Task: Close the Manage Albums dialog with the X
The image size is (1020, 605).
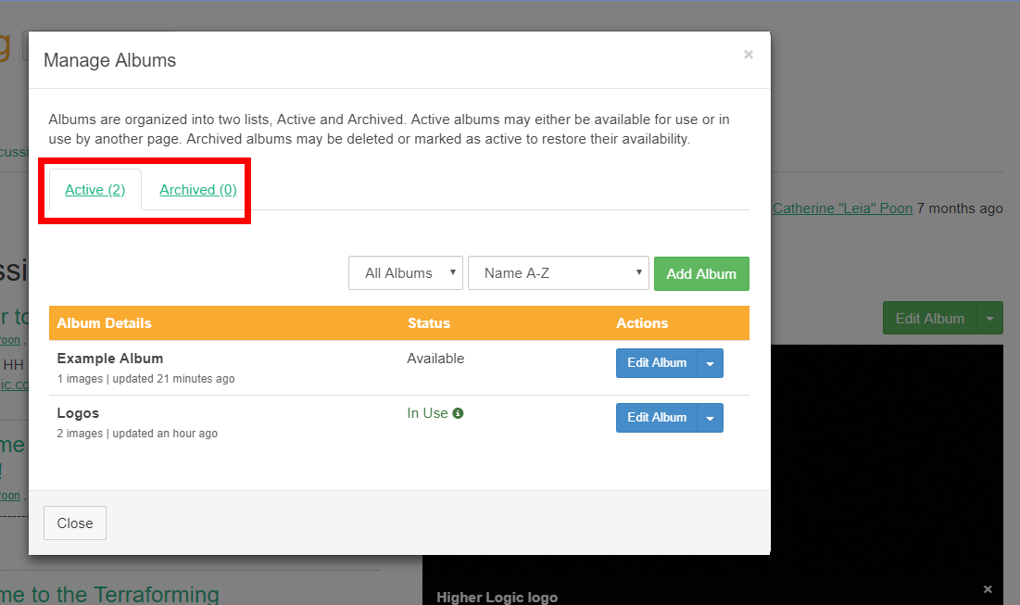Action: (749, 55)
